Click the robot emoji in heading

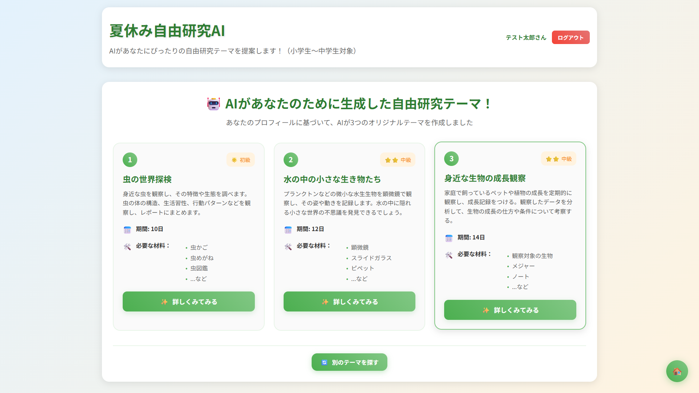coord(214,104)
